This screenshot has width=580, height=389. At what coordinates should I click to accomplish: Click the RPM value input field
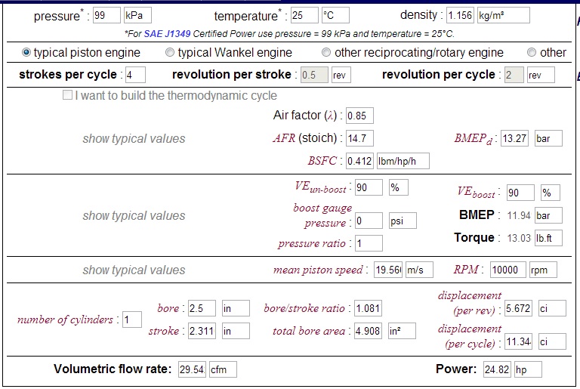coord(507,270)
